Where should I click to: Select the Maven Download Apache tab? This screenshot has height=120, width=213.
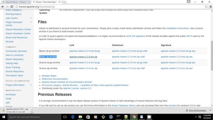click(46, 2)
